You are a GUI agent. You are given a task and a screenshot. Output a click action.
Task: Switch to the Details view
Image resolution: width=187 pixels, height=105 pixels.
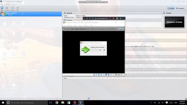point(171,8)
